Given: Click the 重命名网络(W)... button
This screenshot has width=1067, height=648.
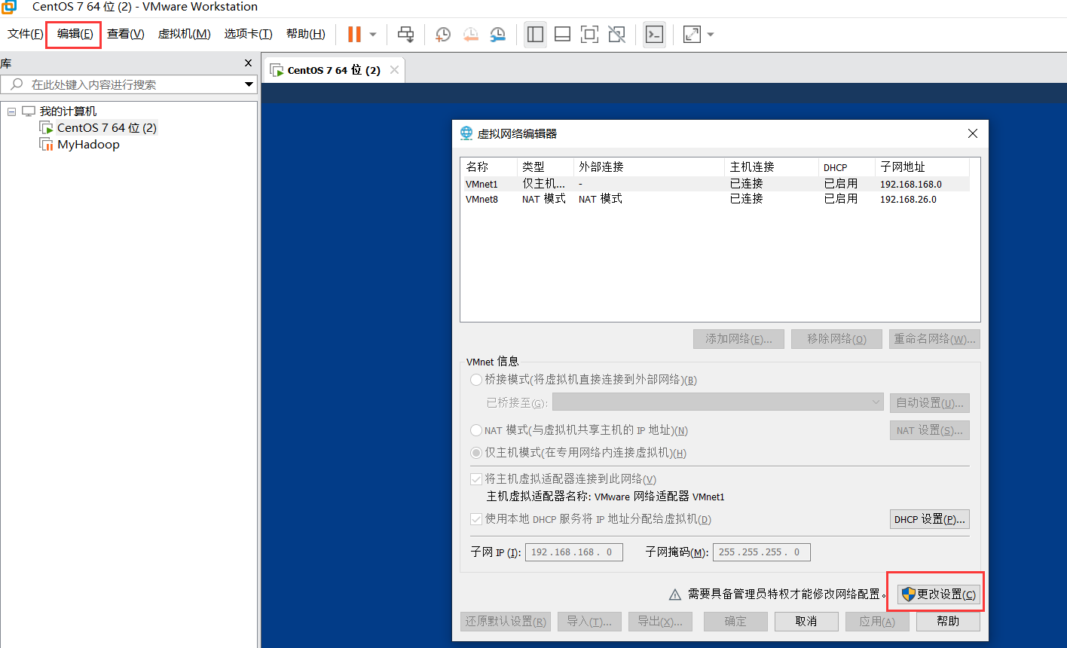Looking at the screenshot, I should coord(934,339).
